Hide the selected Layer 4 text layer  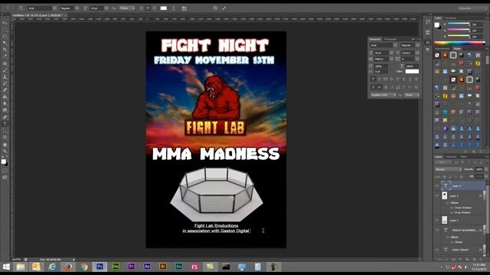point(437,186)
